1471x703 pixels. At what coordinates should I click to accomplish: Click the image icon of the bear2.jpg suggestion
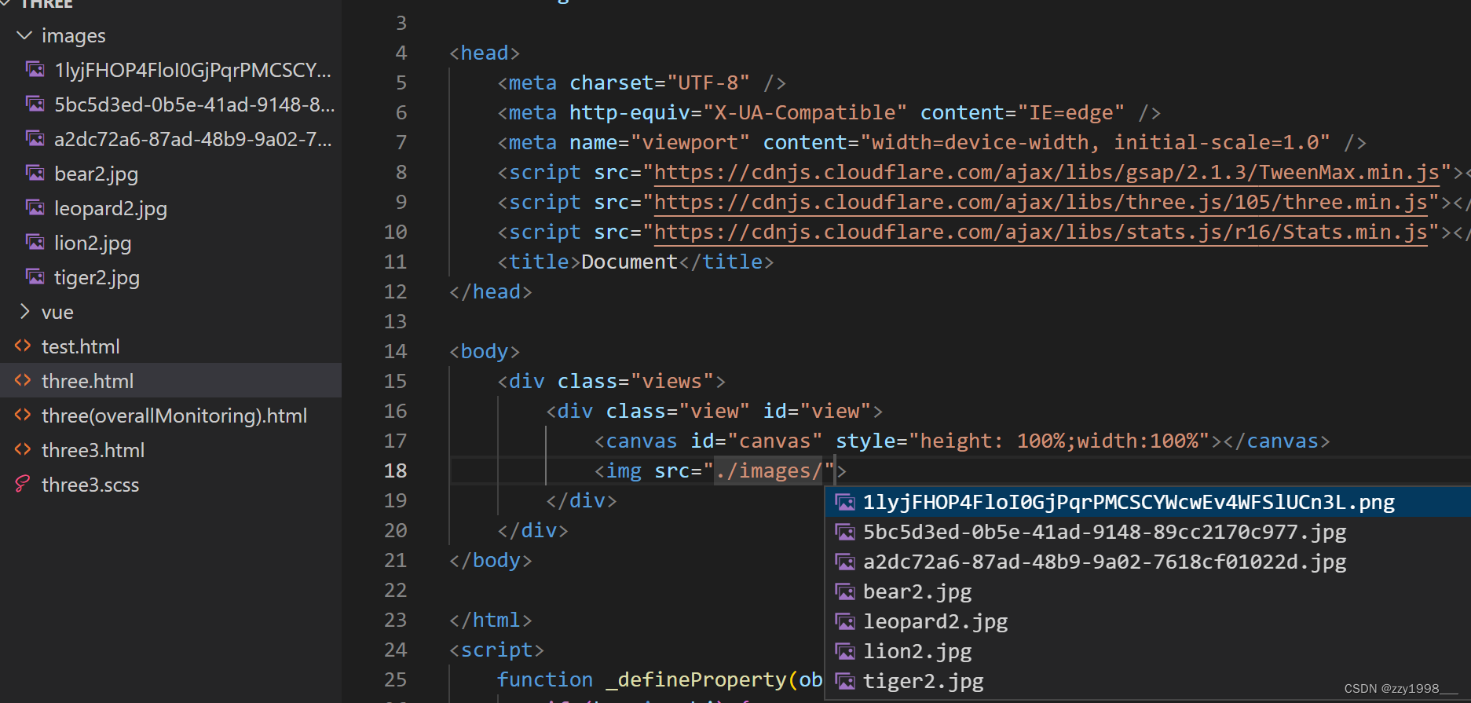[x=845, y=591]
